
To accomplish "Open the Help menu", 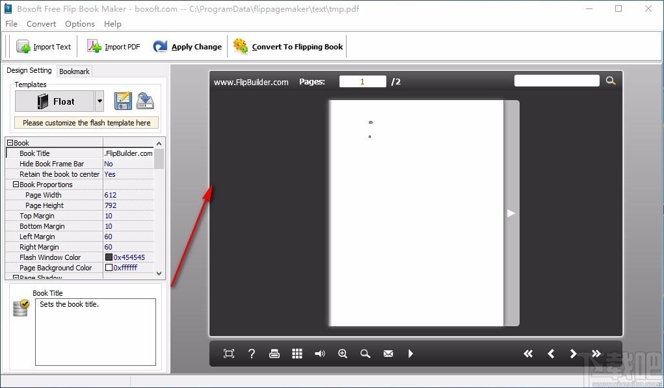I will [x=113, y=24].
